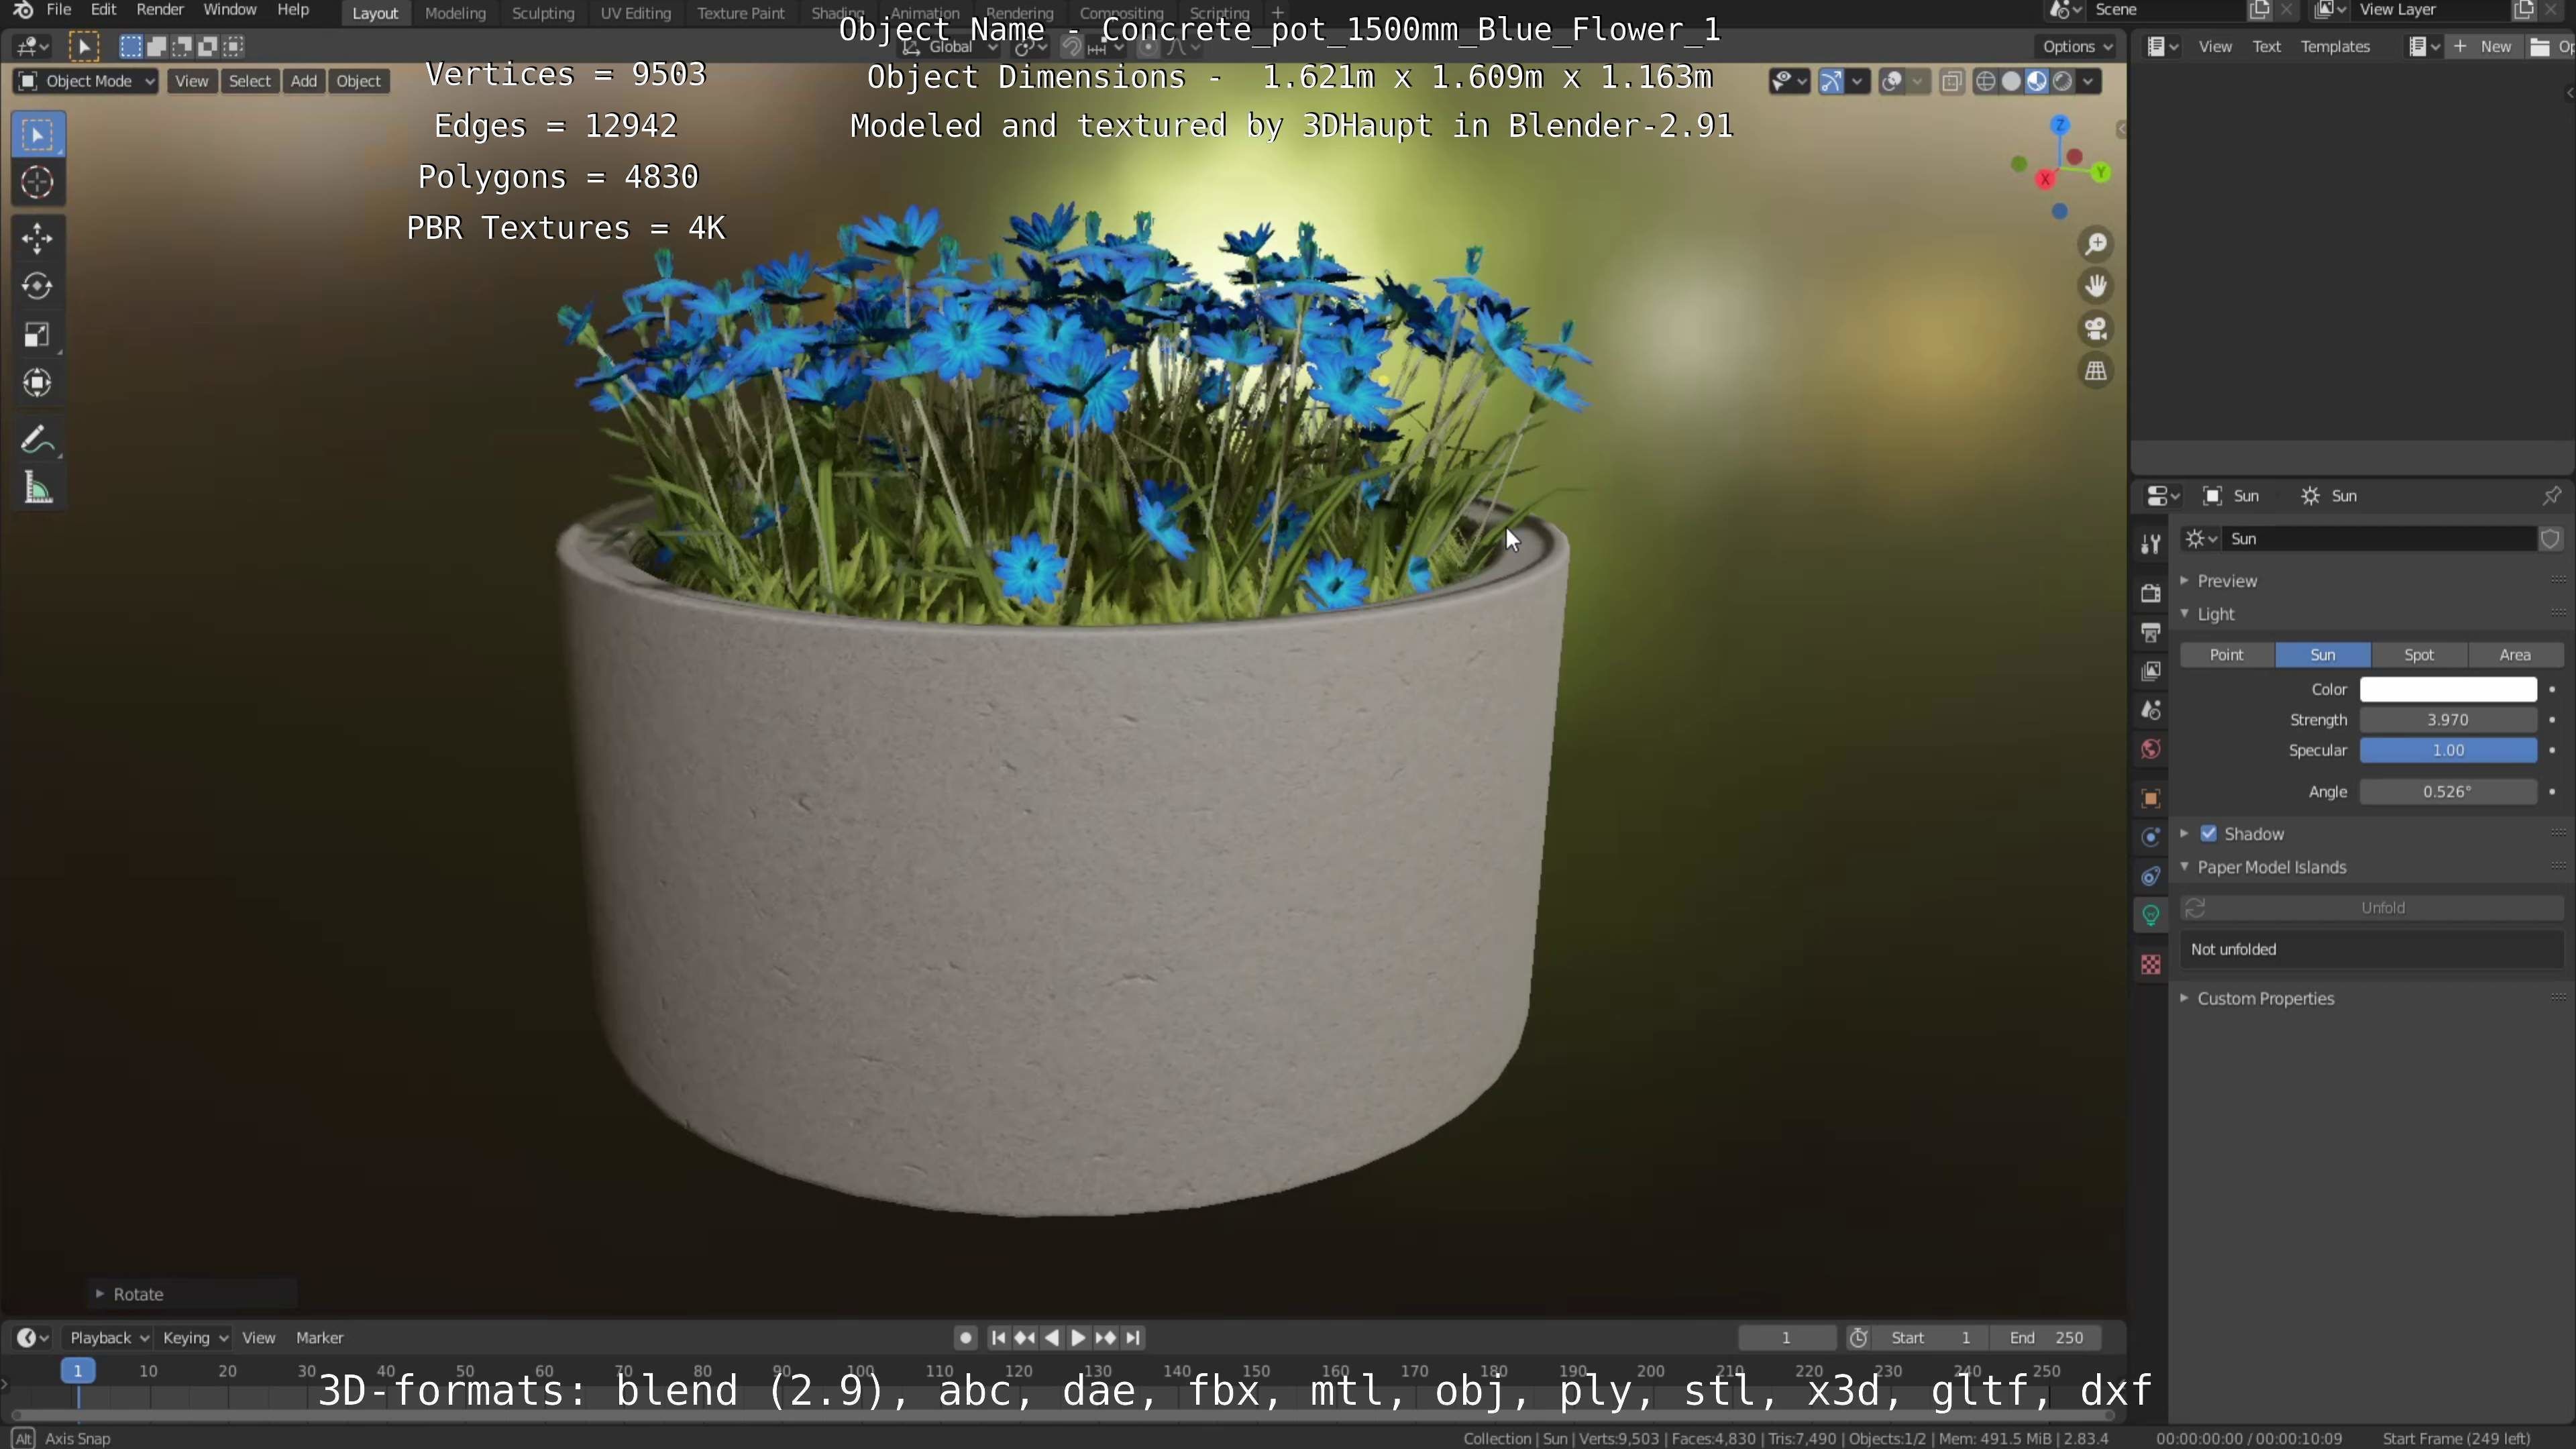Image resolution: width=2576 pixels, height=1449 pixels.
Task: Open the Add menu in viewport header
Action: click(x=303, y=81)
